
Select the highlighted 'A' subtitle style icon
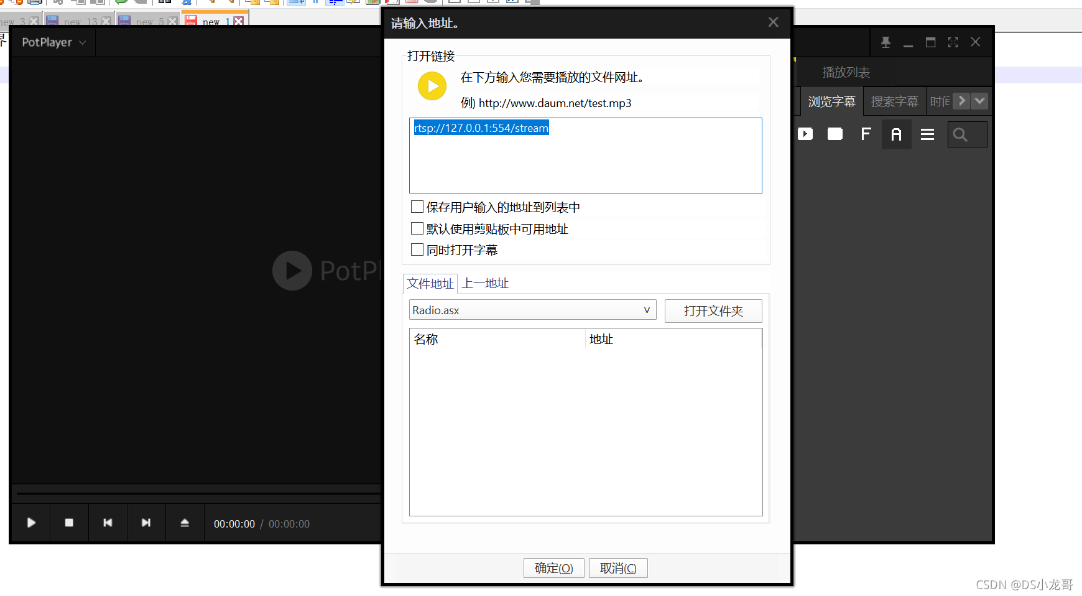point(896,134)
